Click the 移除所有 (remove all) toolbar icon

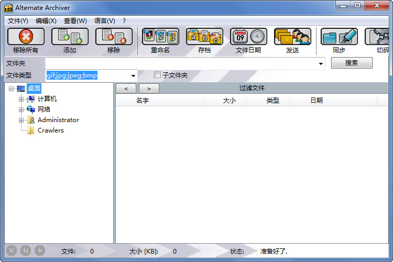(26, 37)
